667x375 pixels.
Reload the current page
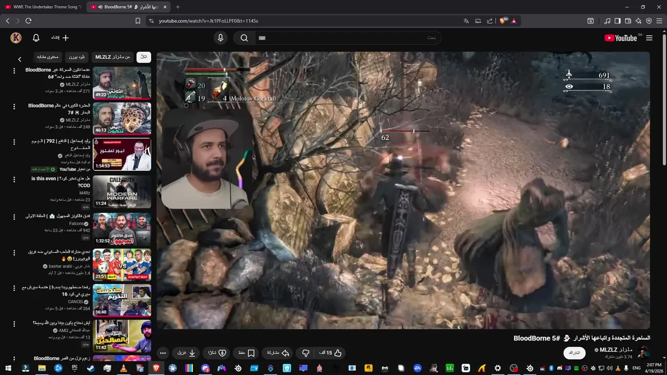coord(28,21)
